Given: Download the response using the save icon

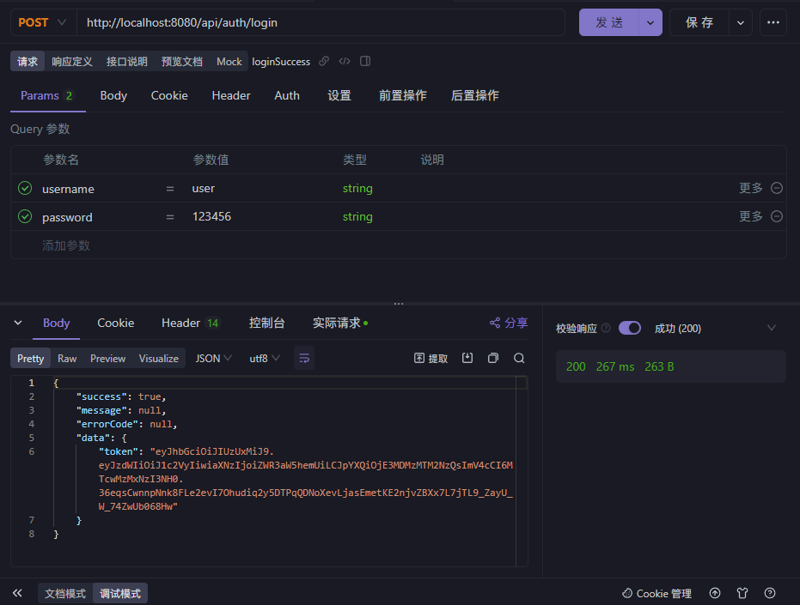Looking at the screenshot, I should pyautogui.click(x=467, y=358).
